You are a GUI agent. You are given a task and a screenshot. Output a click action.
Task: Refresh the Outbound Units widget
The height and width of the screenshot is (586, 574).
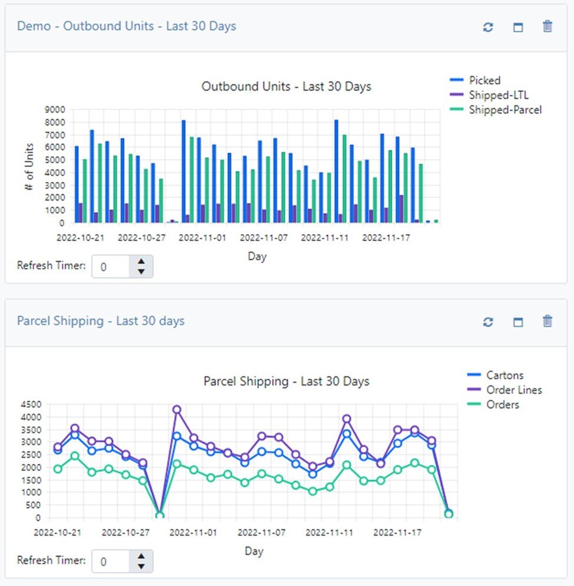click(488, 27)
